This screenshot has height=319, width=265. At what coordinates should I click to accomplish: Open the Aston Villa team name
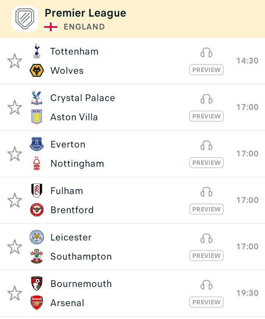point(74,117)
